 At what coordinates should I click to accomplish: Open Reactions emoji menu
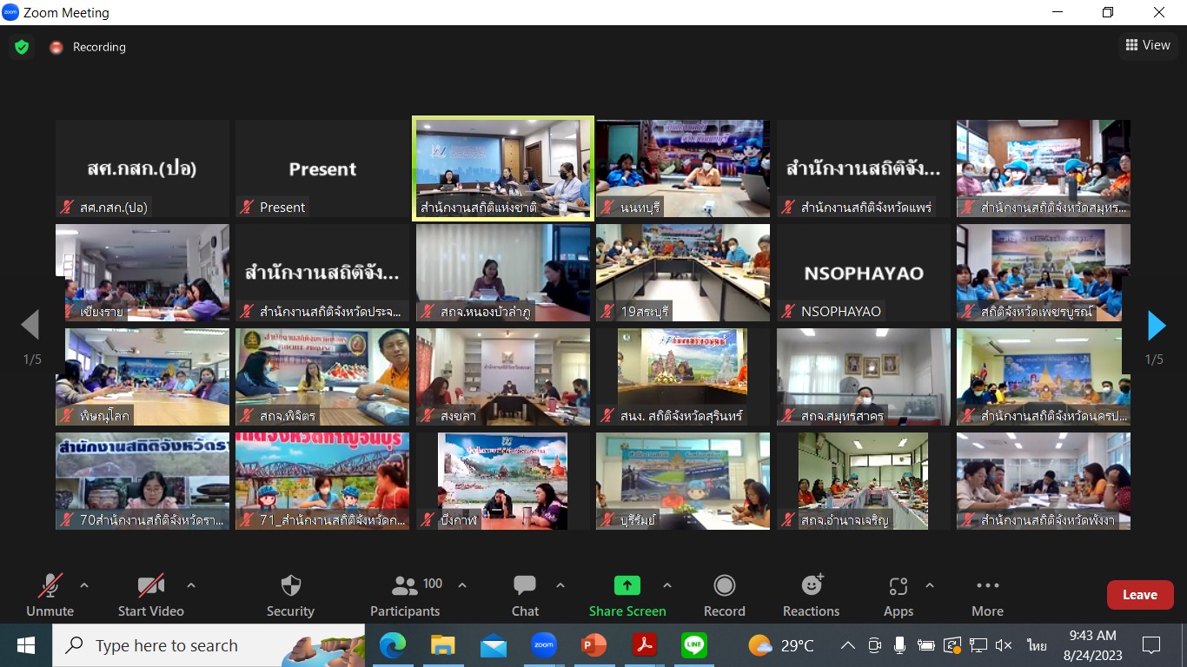(x=811, y=595)
